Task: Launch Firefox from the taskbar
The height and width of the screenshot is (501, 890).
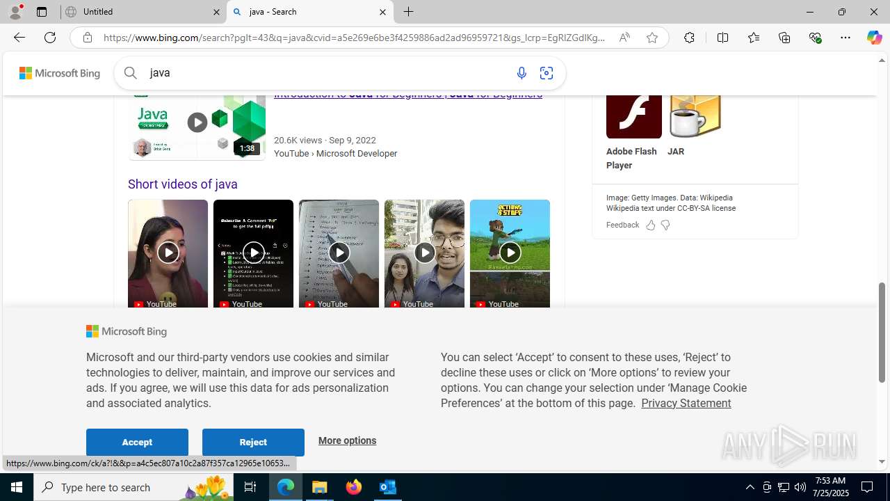Action: [354, 487]
